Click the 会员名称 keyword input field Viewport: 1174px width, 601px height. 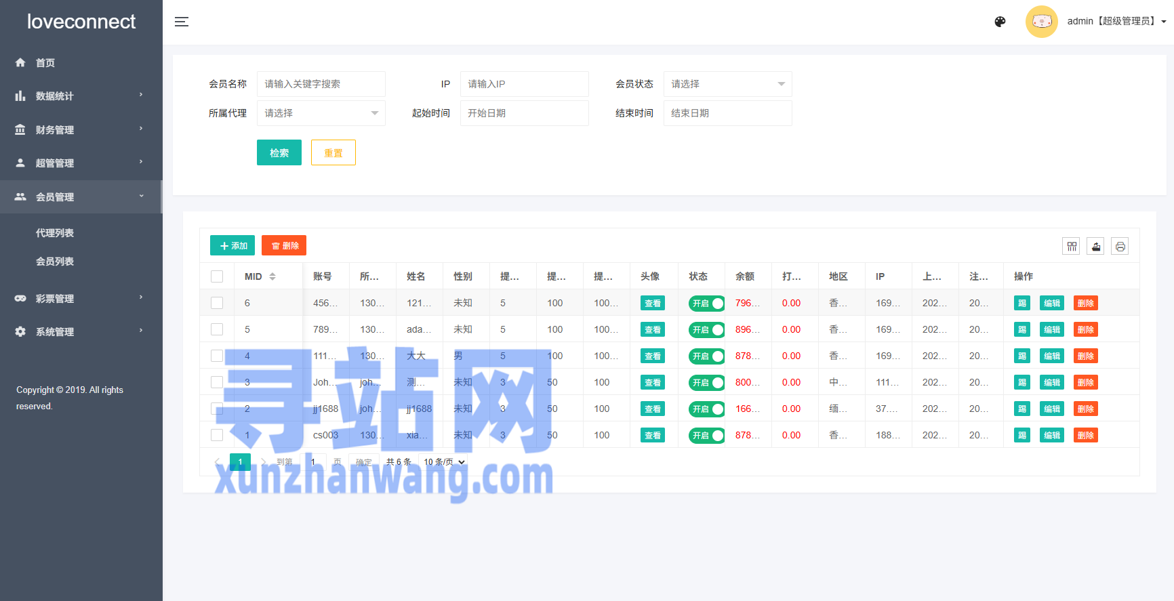tap(321, 84)
